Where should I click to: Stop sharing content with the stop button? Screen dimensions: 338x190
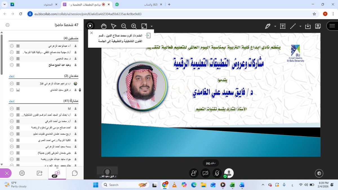click(x=90, y=26)
